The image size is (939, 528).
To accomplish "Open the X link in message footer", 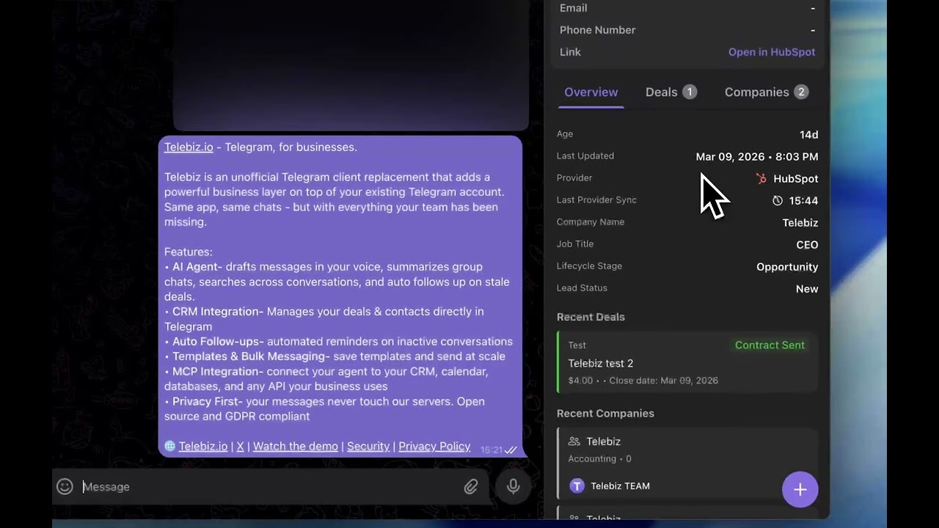I will (x=240, y=446).
